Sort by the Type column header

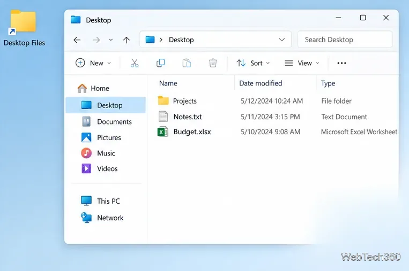[x=328, y=83]
